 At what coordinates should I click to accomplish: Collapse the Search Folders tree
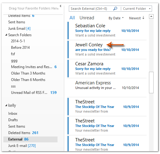(x=6, y=35)
